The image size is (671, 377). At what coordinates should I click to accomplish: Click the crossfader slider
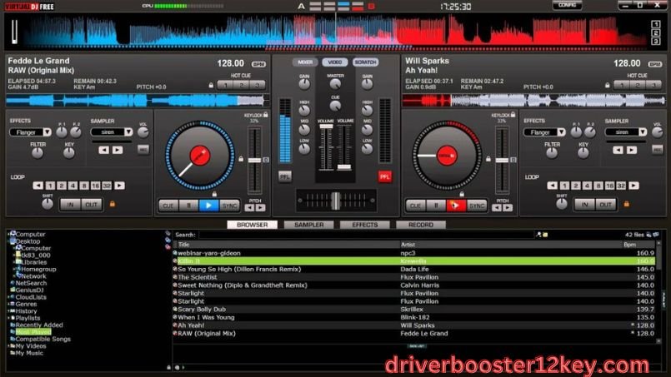point(336,201)
